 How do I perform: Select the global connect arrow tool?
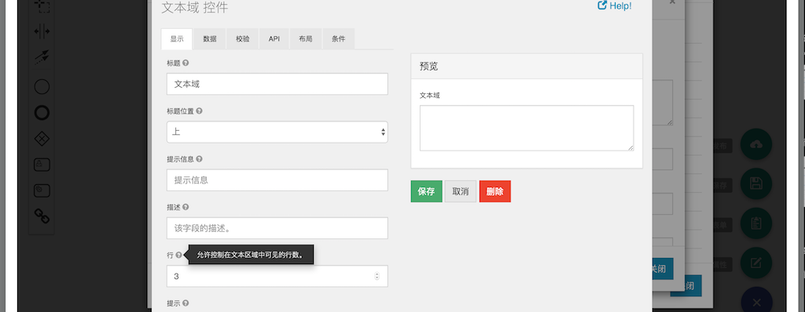pyautogui.click(x=42, y=57)
